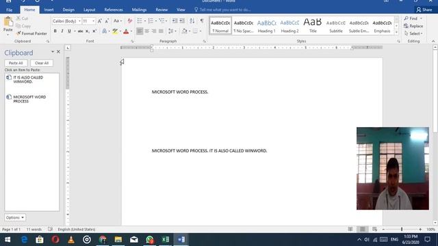Open Line and Paragraph Spacing

[172, 31]
